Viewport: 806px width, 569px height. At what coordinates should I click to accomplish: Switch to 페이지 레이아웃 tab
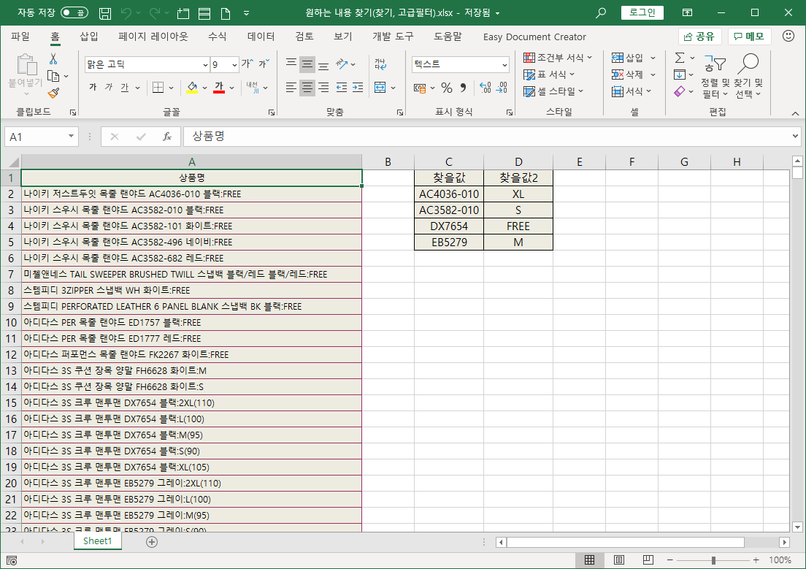pos(153,37)
